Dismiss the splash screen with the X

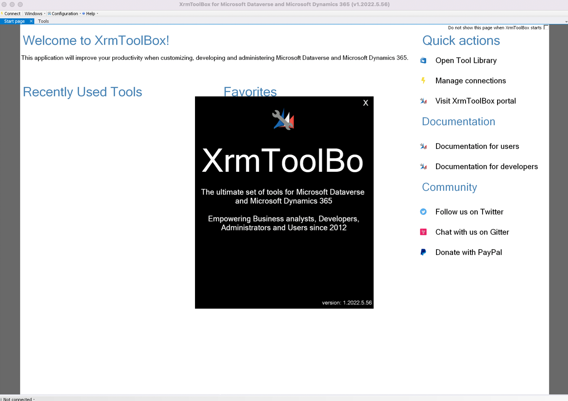click(365, 103)
